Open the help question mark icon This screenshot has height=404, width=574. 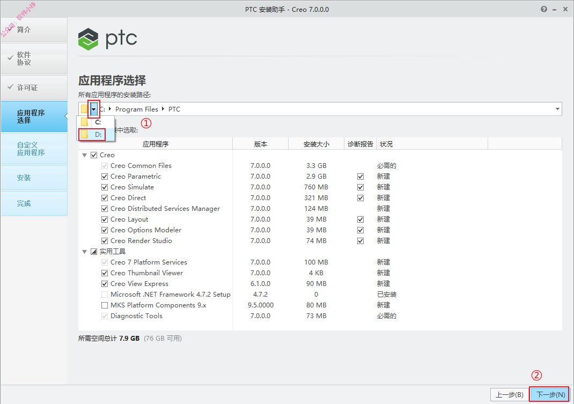pos(543,9)
